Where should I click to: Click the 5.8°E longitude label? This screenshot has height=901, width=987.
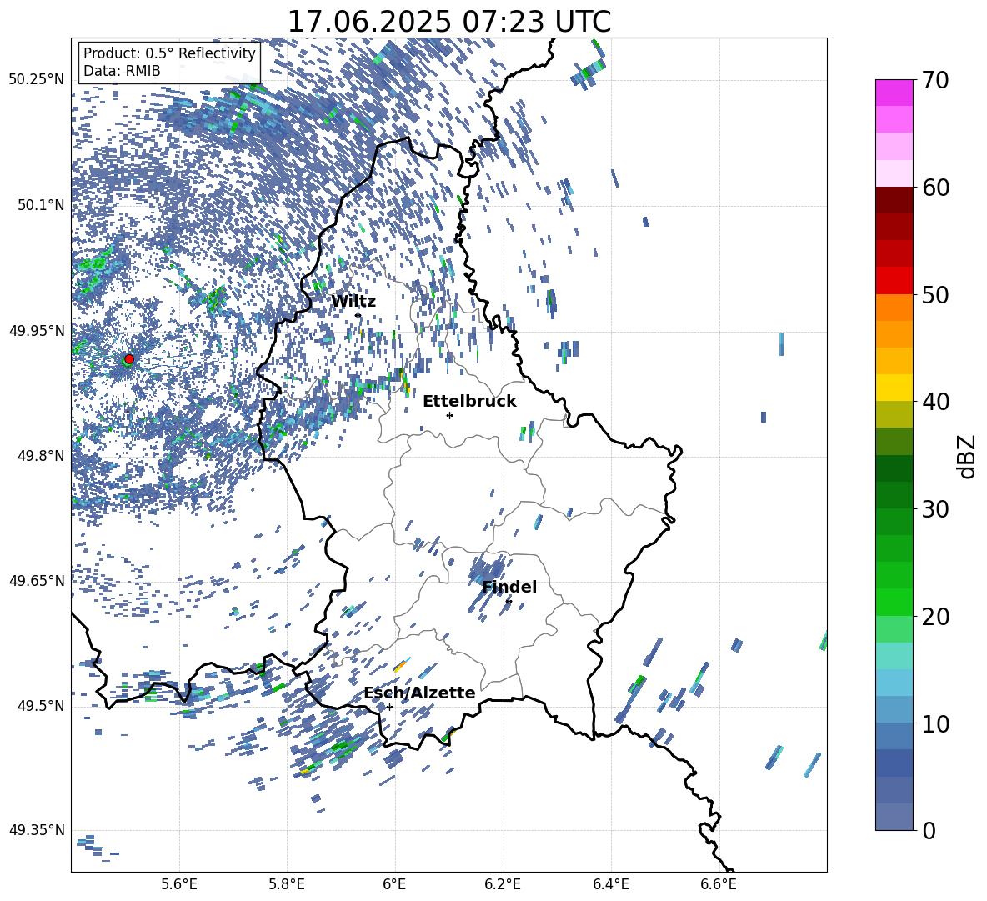287,884
